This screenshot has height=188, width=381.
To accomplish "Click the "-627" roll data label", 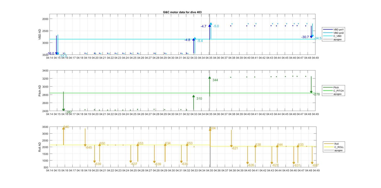I will point(275,165).
